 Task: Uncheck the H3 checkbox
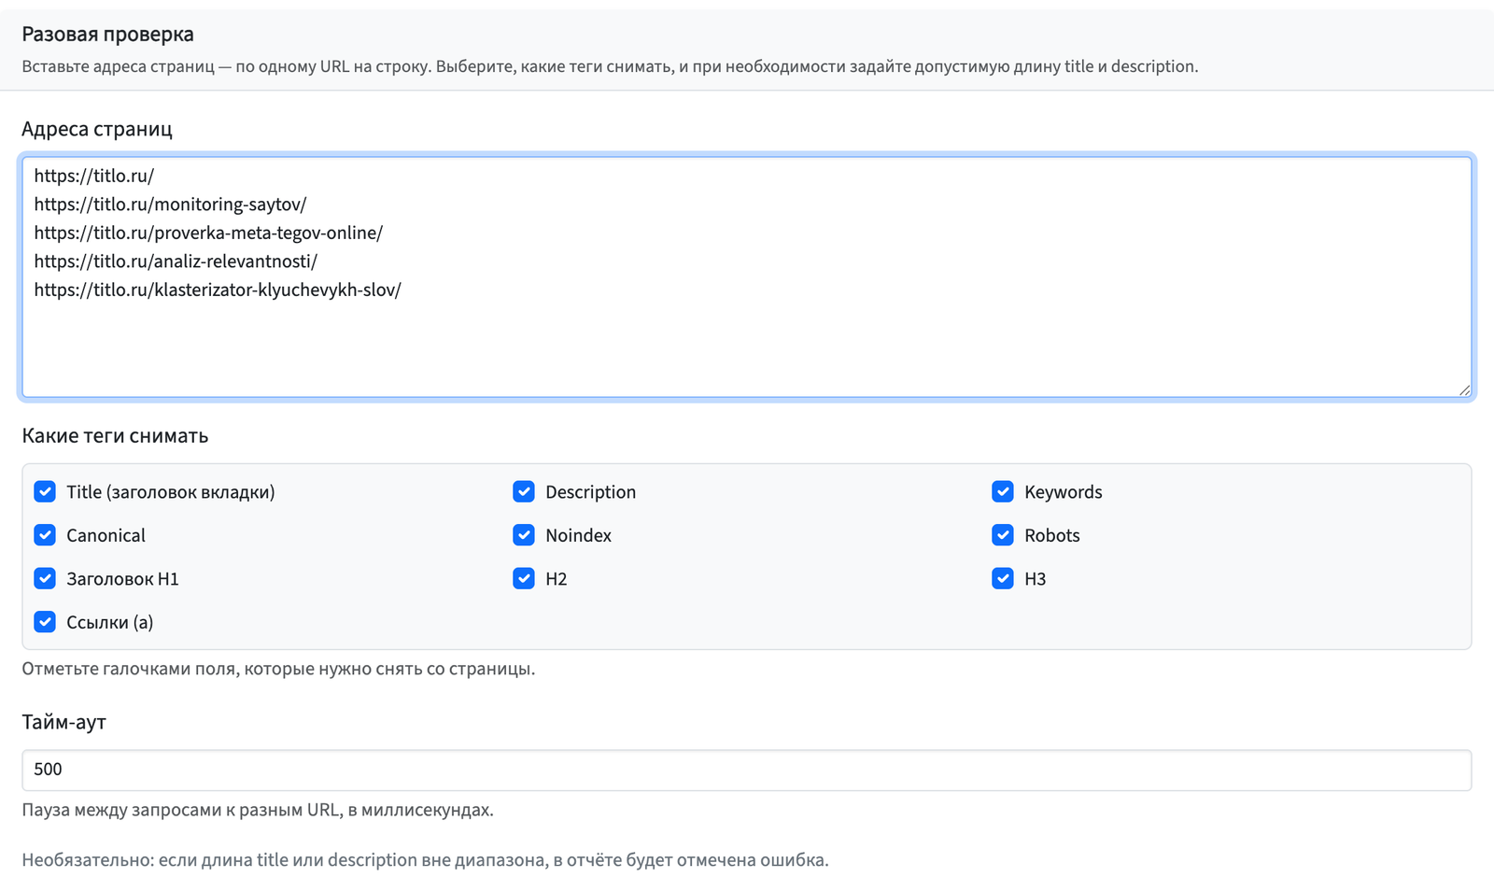(1003, 578)
